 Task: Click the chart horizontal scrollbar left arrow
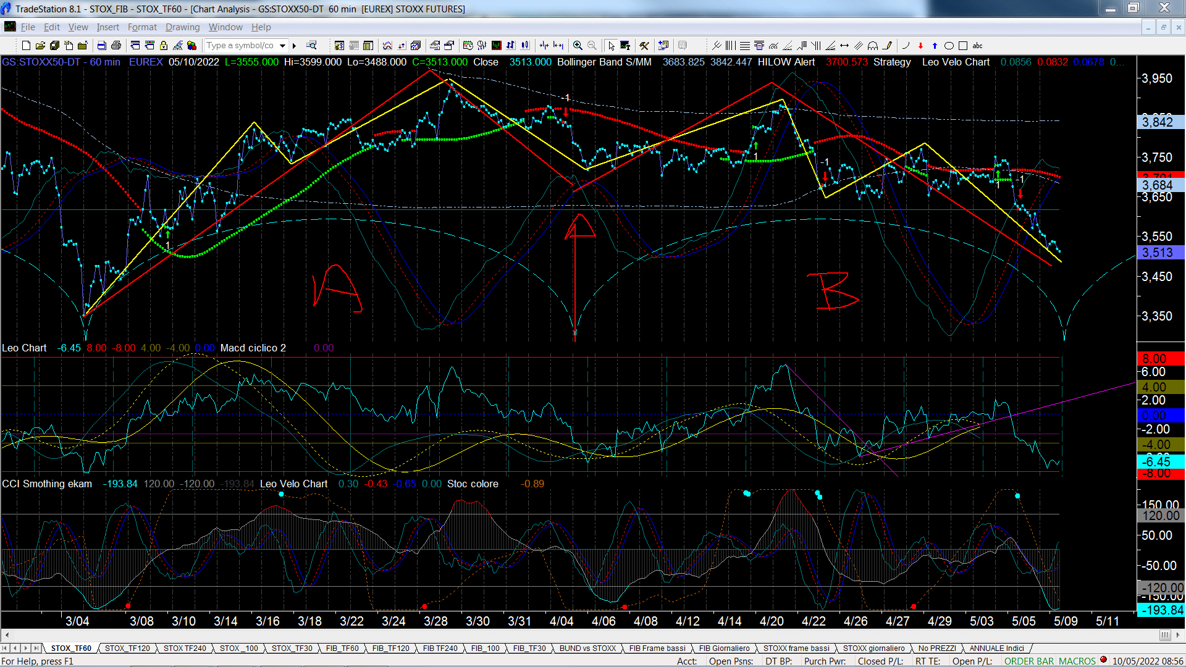click(x=7, y=635)
